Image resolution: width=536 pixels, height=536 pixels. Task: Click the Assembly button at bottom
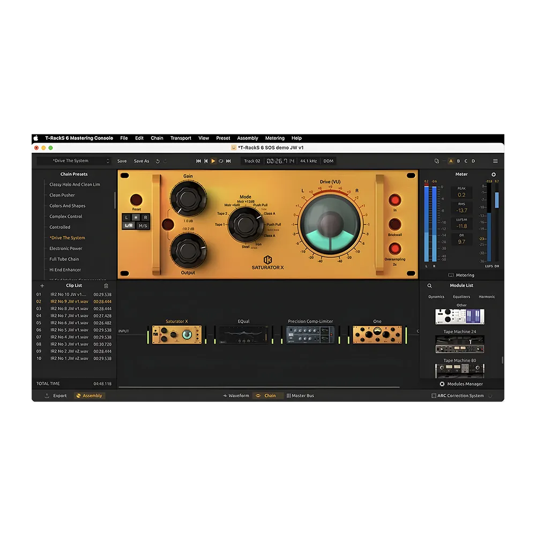point(89,396)
